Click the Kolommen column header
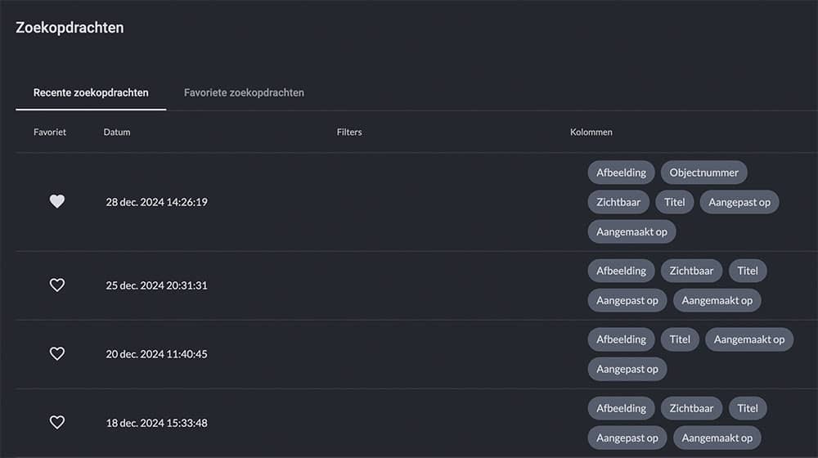This screenshot has width=818, height=458. [591, 132]
